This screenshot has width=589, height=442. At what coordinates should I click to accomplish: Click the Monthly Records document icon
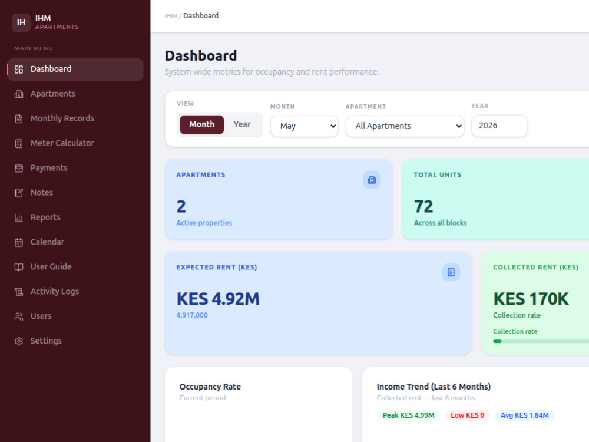19,119
